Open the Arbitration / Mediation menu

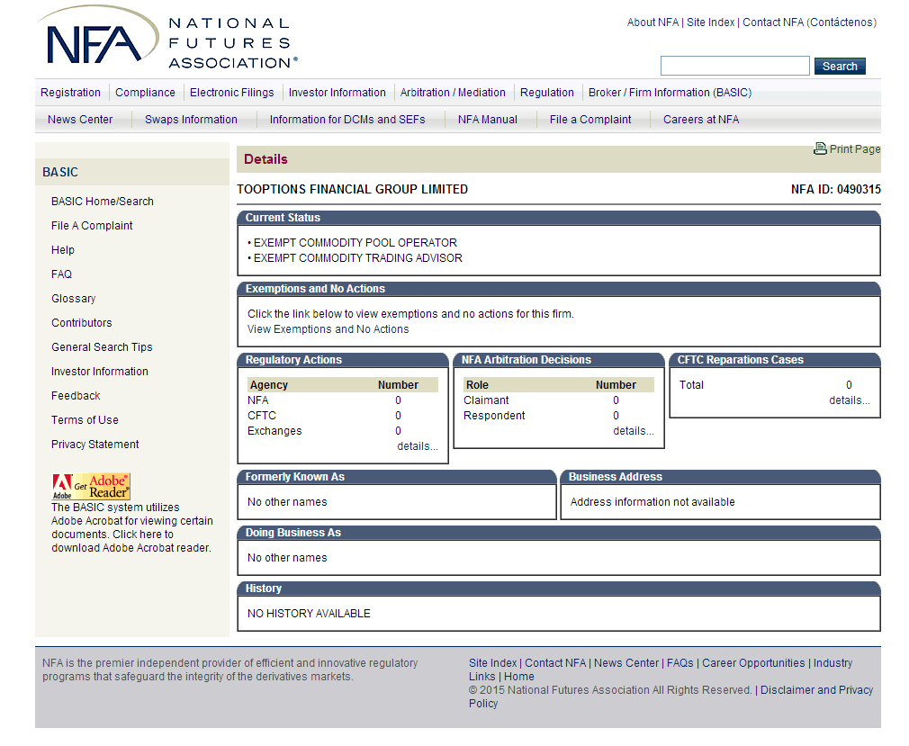[x=453, y=93]
